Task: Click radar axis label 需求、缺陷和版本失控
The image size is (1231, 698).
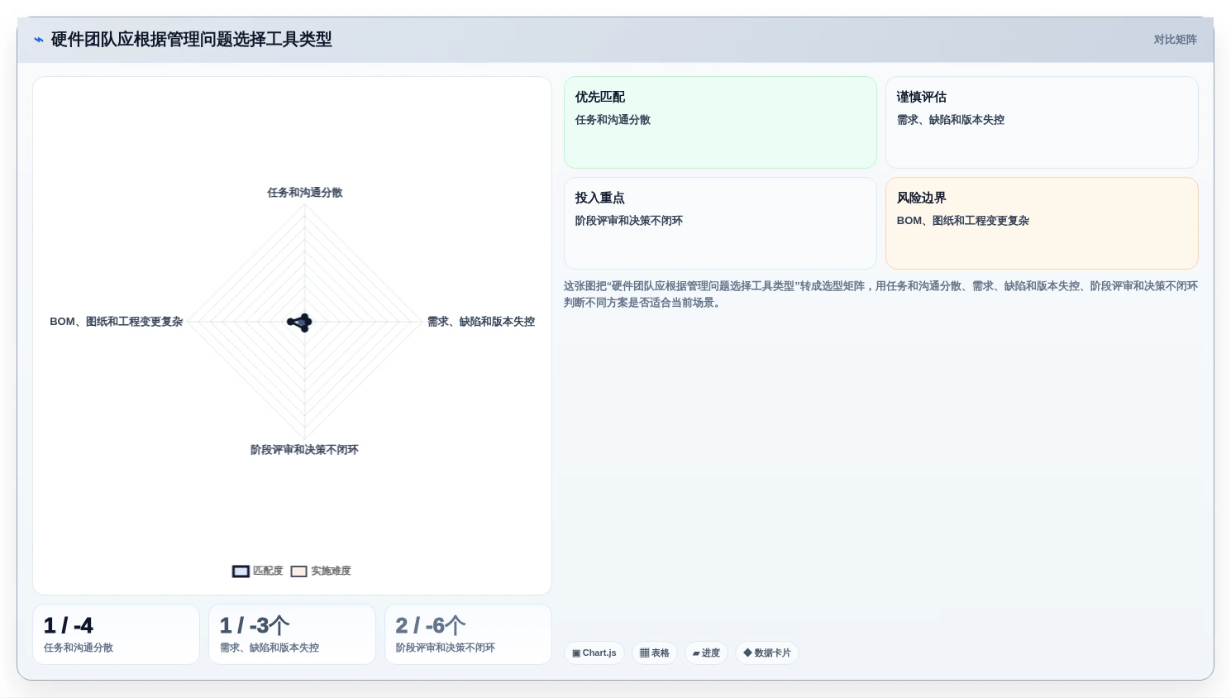Action: [x=481, y=322]
